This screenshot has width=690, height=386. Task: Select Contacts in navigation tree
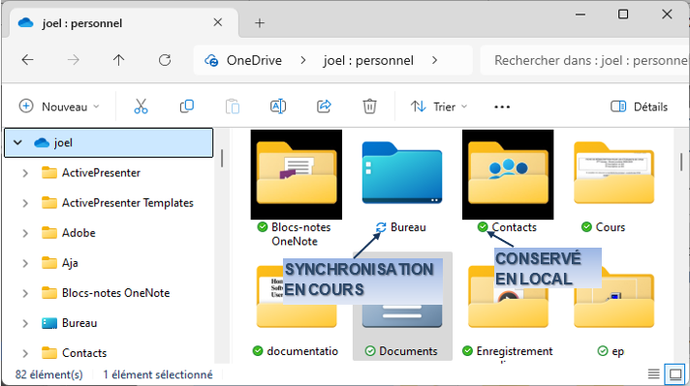[84, 353]
